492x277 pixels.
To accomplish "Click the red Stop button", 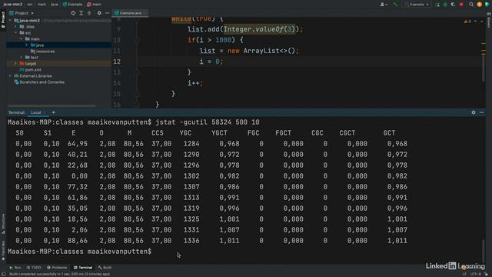I will [x=461, y=5].
